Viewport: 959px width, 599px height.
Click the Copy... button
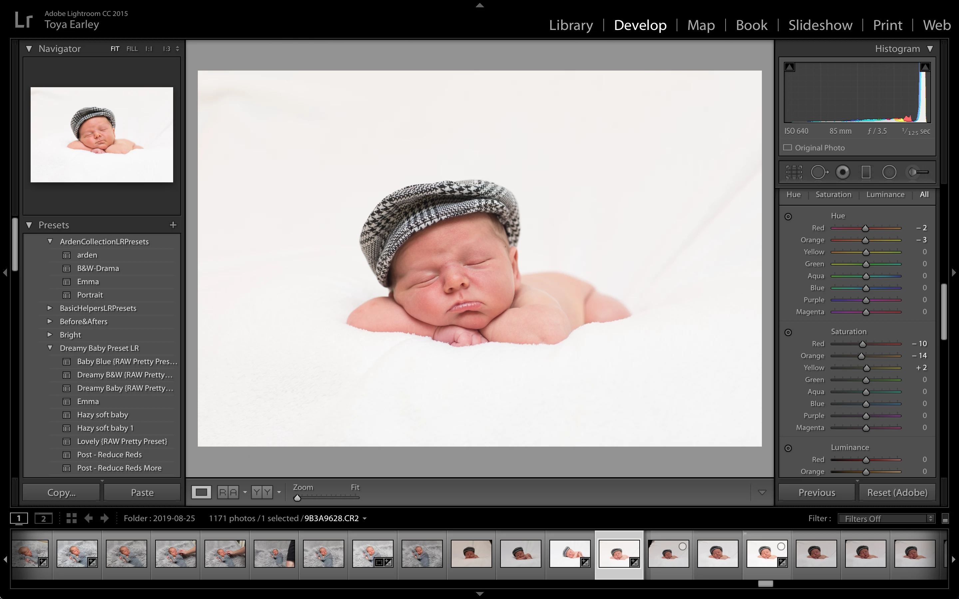click(x=61, y=493)
